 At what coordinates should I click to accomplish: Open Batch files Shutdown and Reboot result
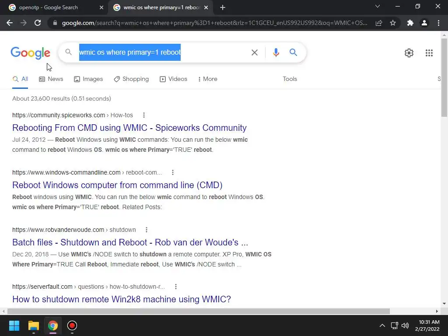pyautogui.click(x=130, y=242)
